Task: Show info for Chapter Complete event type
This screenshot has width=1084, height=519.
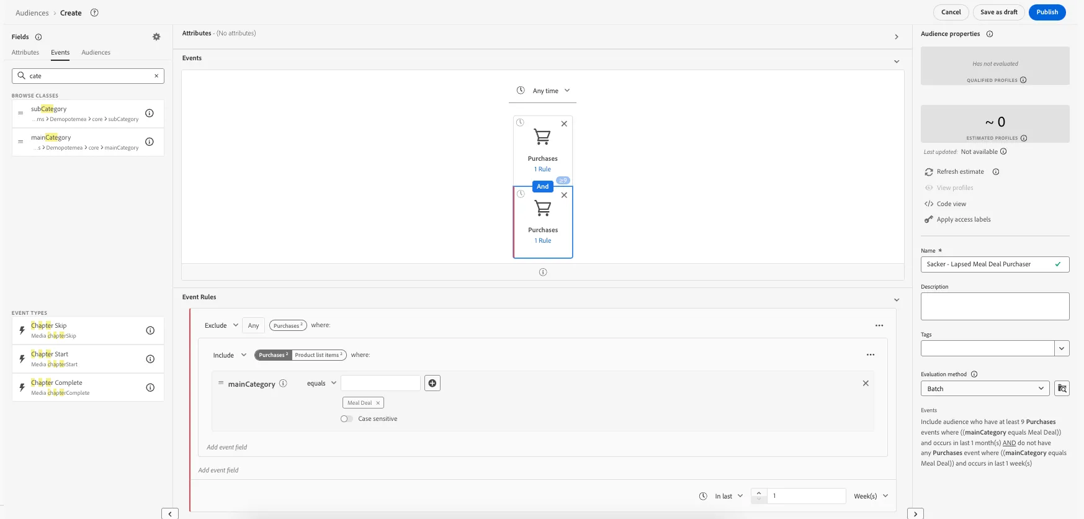Action: point(150,387)
